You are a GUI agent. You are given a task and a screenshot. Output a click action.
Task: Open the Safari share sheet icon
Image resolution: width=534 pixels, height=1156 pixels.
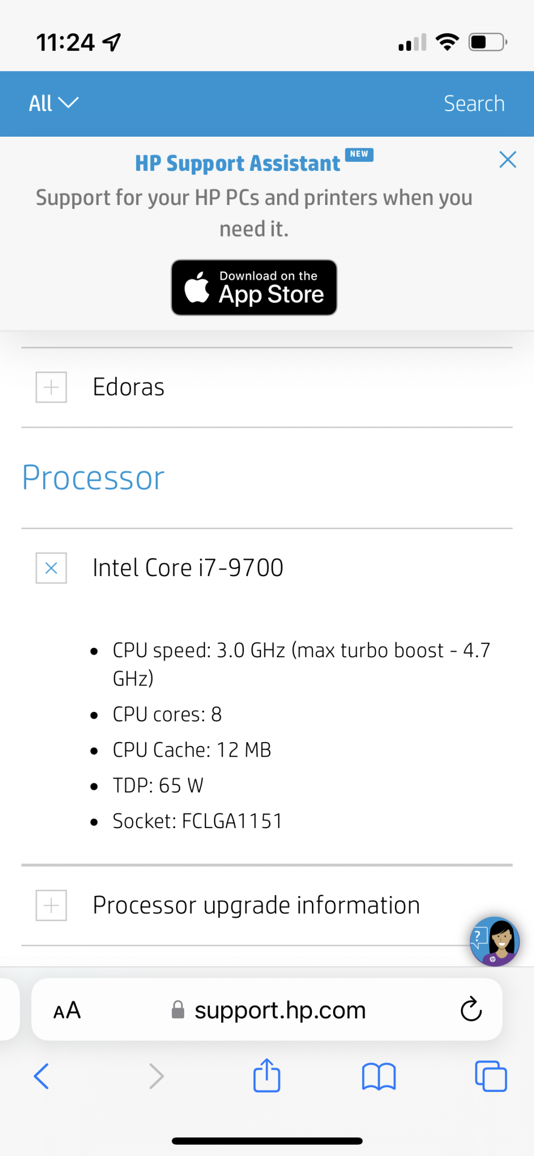tap(266, 1075)
